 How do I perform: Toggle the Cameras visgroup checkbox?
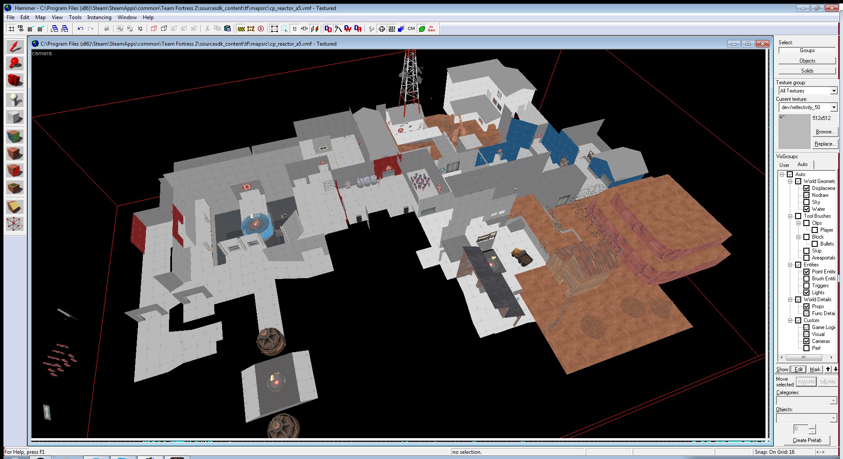pyautogui.click(x=806, y=341)
